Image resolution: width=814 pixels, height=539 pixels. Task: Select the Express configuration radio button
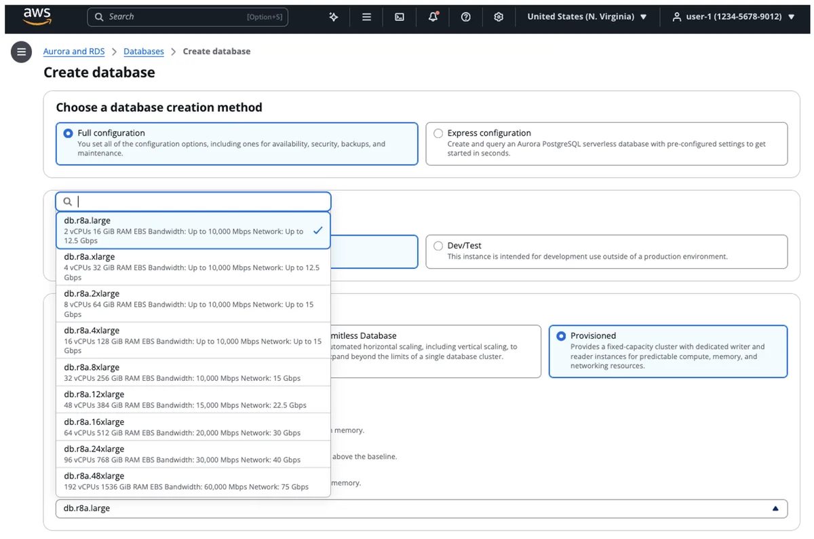(438, 134)
